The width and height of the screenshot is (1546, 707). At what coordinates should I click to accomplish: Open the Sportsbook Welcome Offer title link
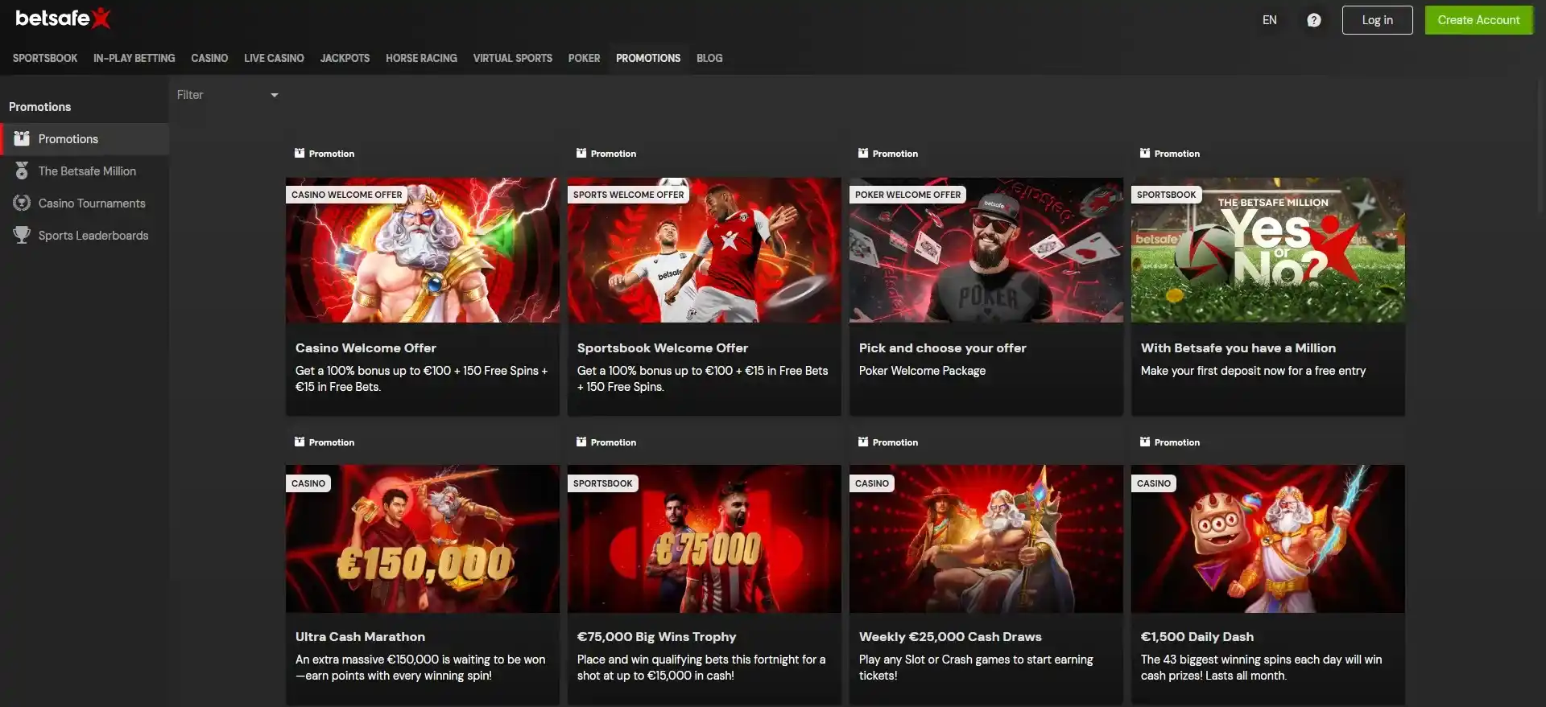point(662,348)
